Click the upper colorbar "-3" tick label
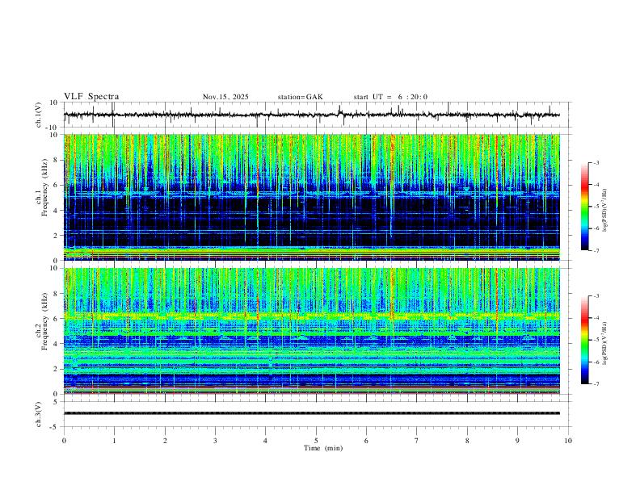 pyautogui.click(x=596, y=162)
